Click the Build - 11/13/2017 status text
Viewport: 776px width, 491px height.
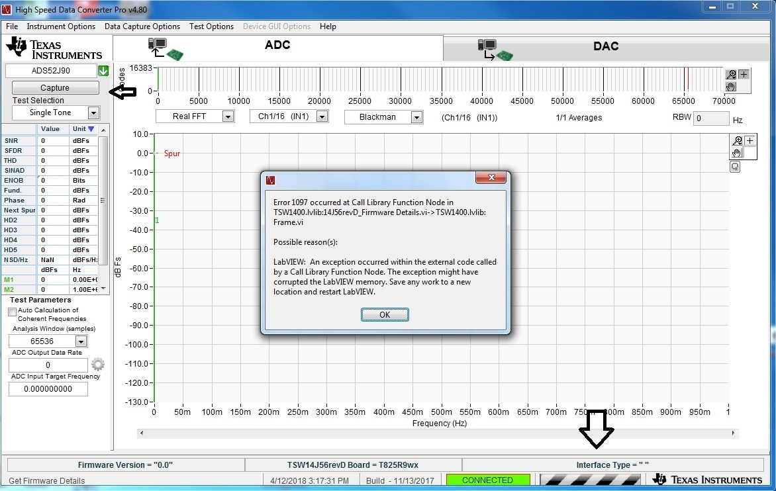pos(400,480)
